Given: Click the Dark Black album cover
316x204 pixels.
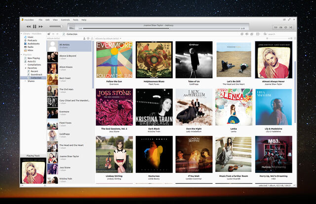Looking at the screenshot, I should click(154, 107).
